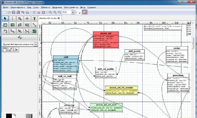Select the Arc tool
Viewport: 197px width, 118px height.
pos(5,31)
